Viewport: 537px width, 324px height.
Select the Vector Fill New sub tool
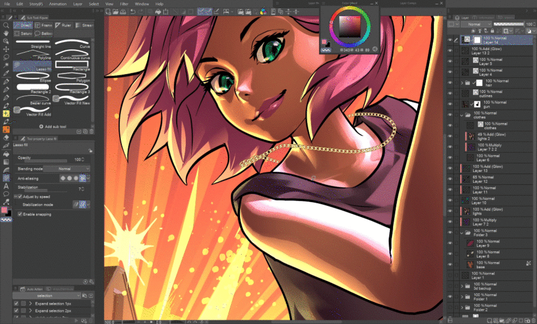pyautogui.click(x=72, y=100)
